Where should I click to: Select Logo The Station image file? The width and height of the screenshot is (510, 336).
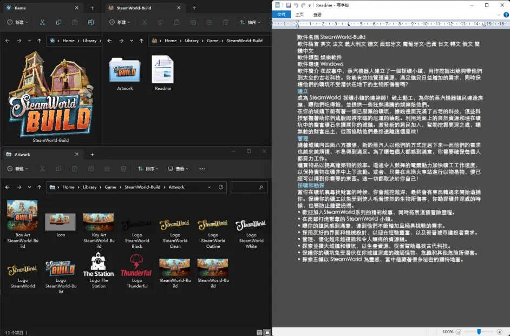tap(99, 271)
